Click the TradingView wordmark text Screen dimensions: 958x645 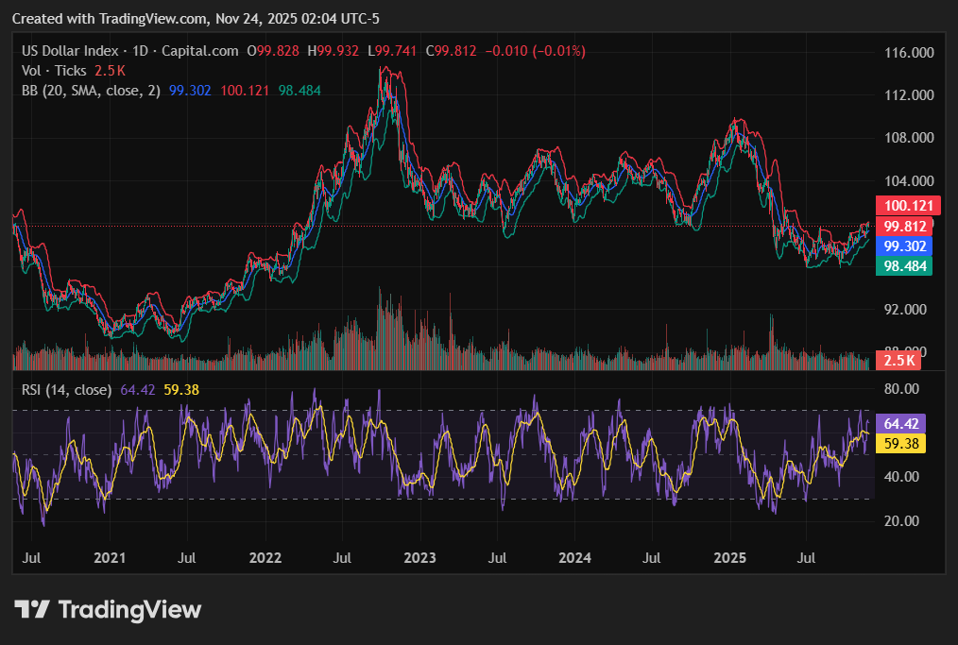click(x=129, y=610)
